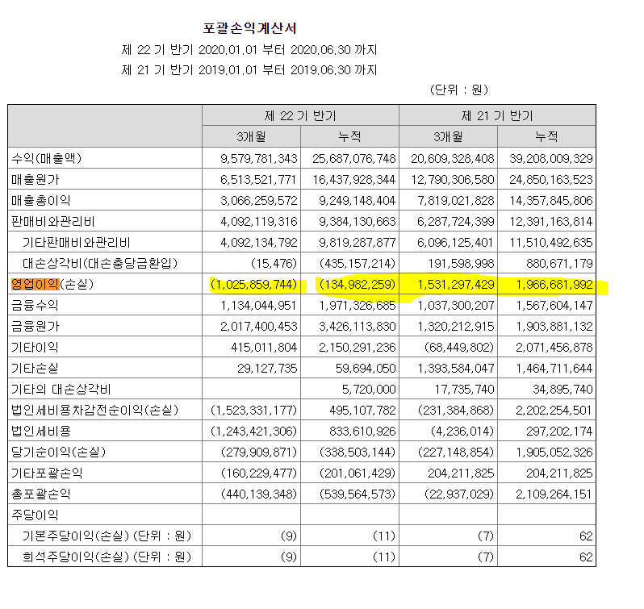Select the value 2,150,291,236
Viewport: 644px width, 609px height.
(357, 347)
